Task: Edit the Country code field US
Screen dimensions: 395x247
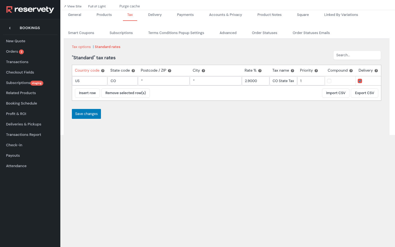Action: tap(90, 81)
